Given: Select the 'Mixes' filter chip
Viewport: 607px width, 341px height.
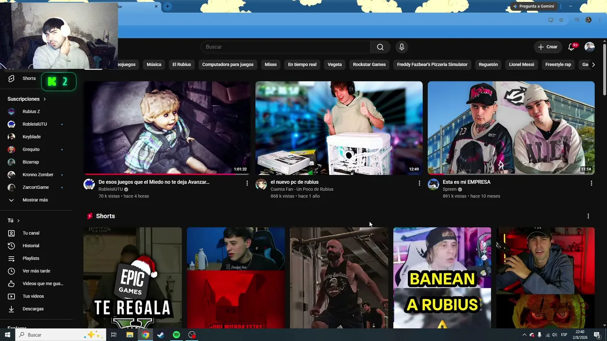Looking at the screenshot, I should (x=271, y=64).
